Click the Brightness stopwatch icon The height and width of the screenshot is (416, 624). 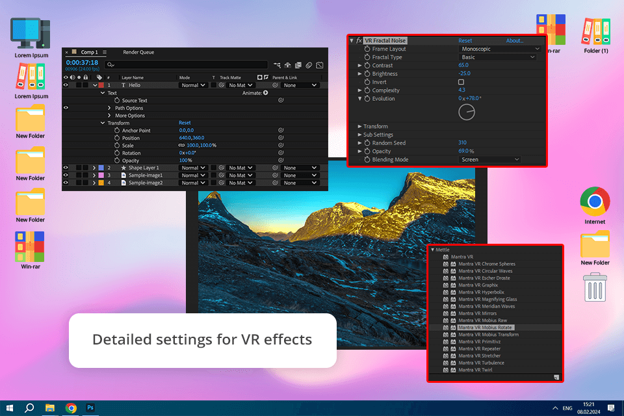click(367, 73)
